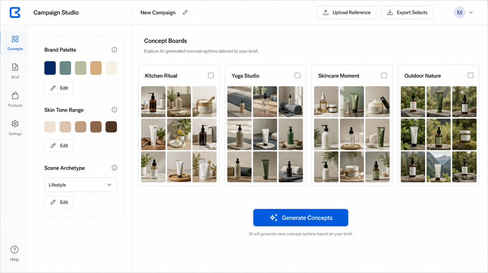Open the Concepts sidebar section
The width and height of the screenshot is (488, 273).
[15, 43]
